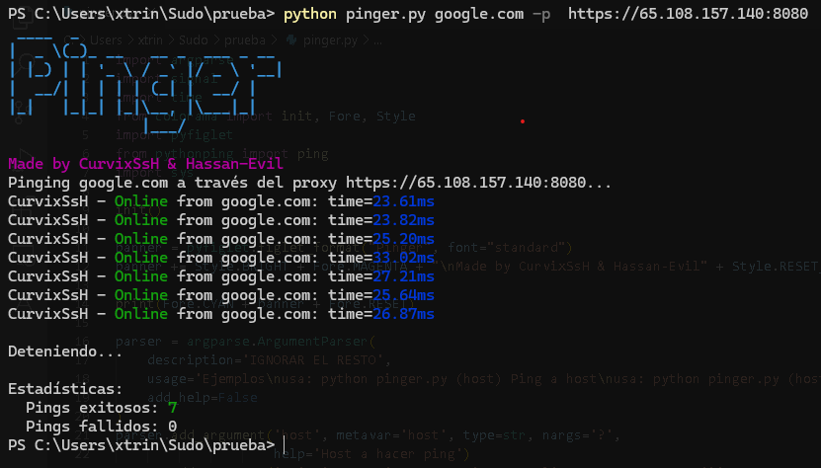821x468 pixels.
Task: Click the time value "26.87ms"
Action: [x=403, y=314]
